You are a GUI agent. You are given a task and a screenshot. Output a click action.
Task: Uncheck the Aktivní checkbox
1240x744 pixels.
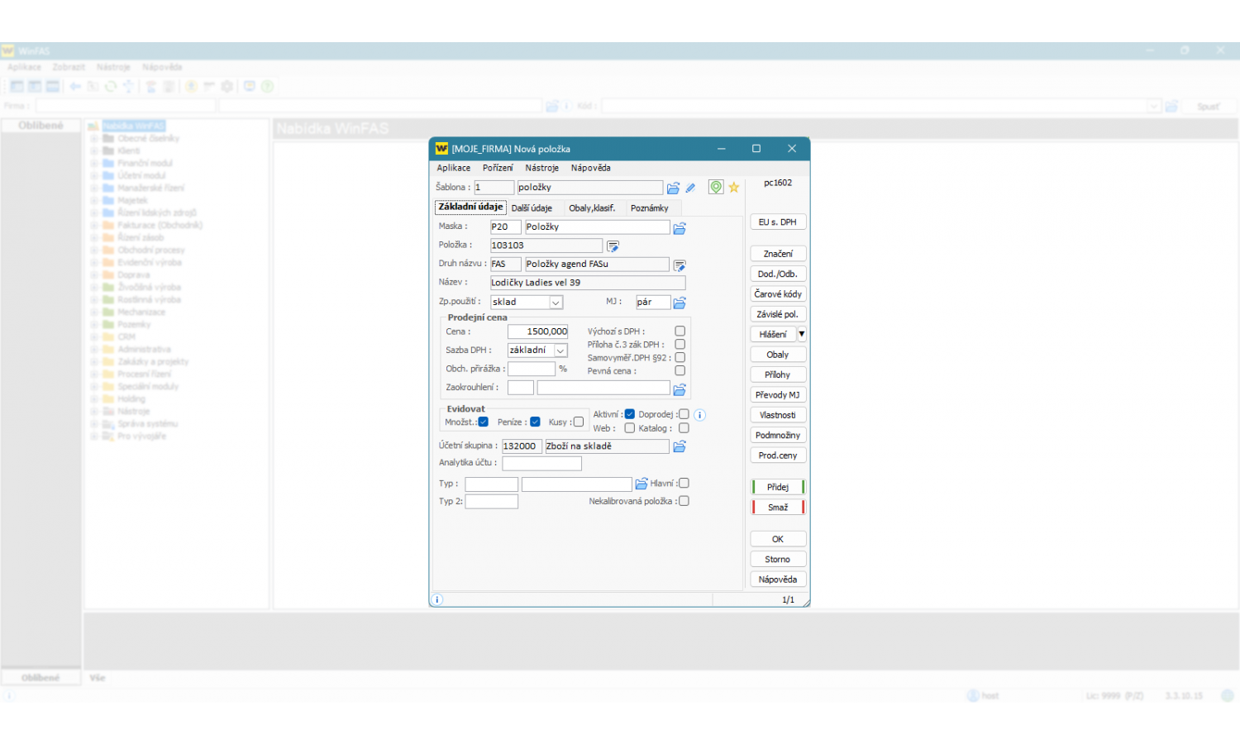(630, 414)
